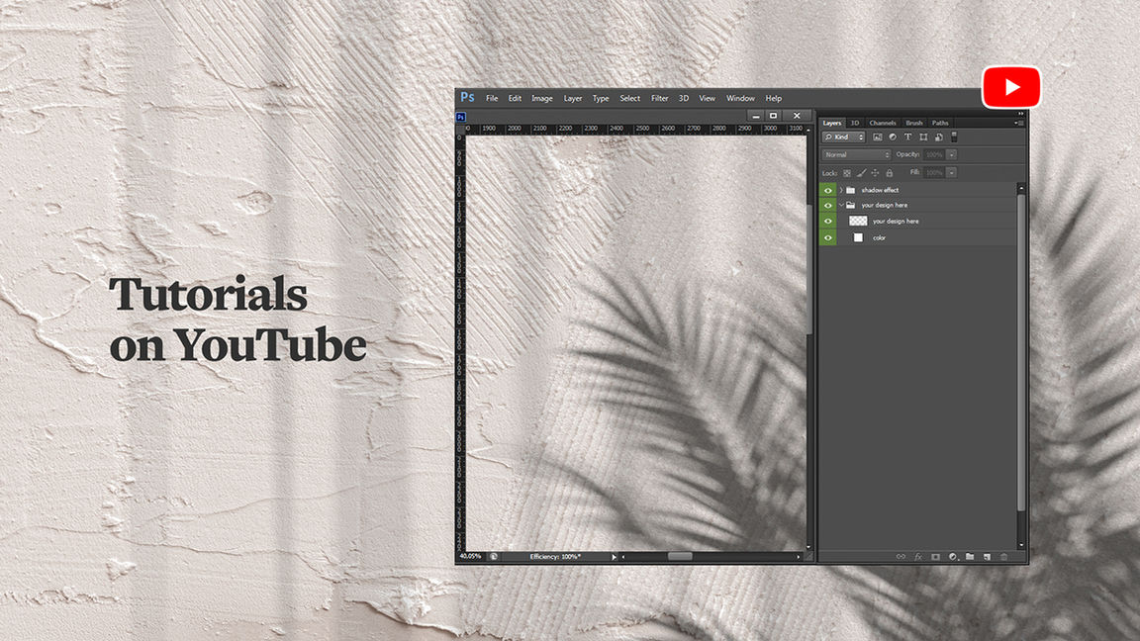
Task: Switch to the Paths tab
Action: click(x=940, y=123)
